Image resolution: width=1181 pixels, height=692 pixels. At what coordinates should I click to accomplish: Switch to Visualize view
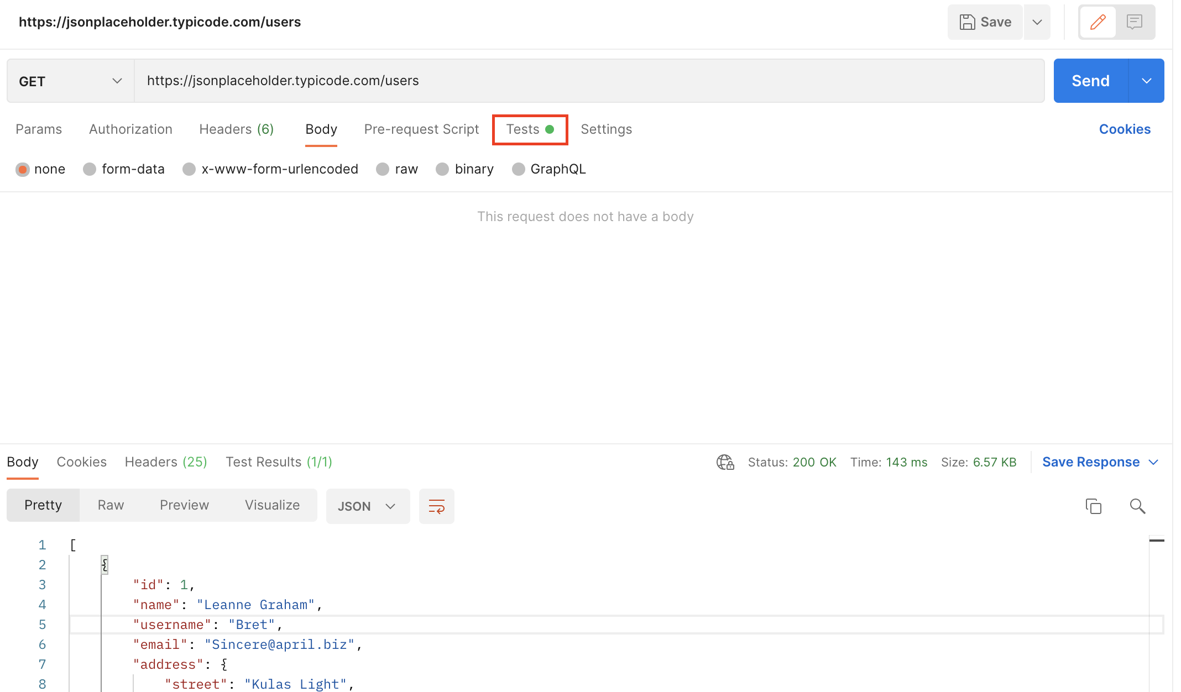point(272,505)
